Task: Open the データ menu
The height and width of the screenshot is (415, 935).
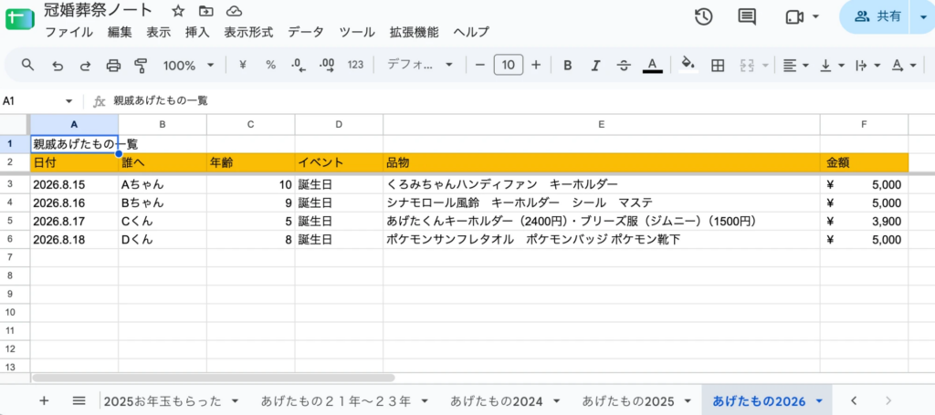Action: pyautogui.click(x=306, y=32)
